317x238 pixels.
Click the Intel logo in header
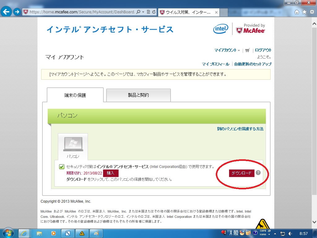coord(221,29)
